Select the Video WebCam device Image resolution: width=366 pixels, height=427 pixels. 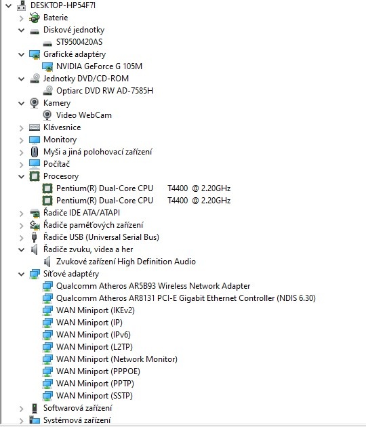[x=84, y=115]
